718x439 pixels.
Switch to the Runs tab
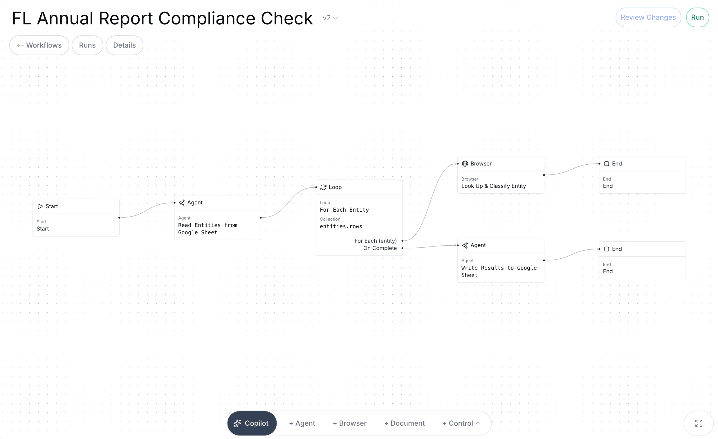click(x=87, y=45)
